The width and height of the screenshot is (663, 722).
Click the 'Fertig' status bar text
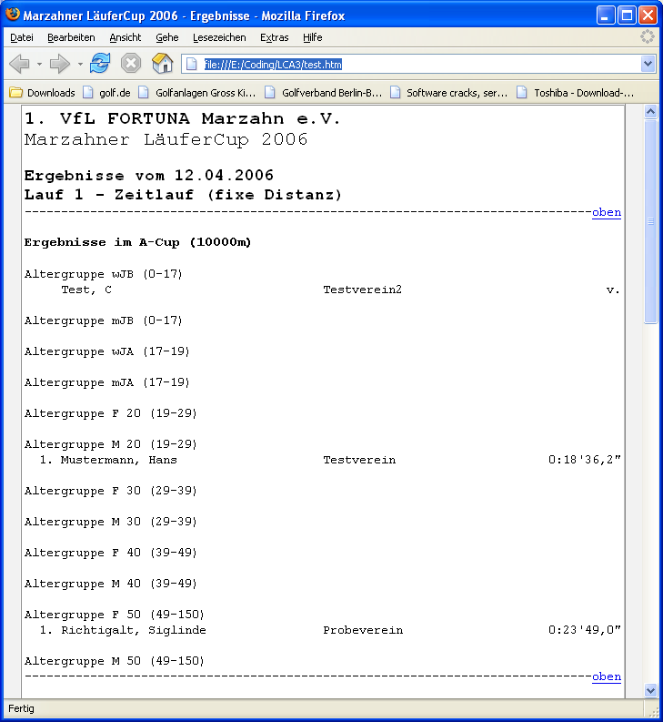pyautogui.click(x=21, y=708)
